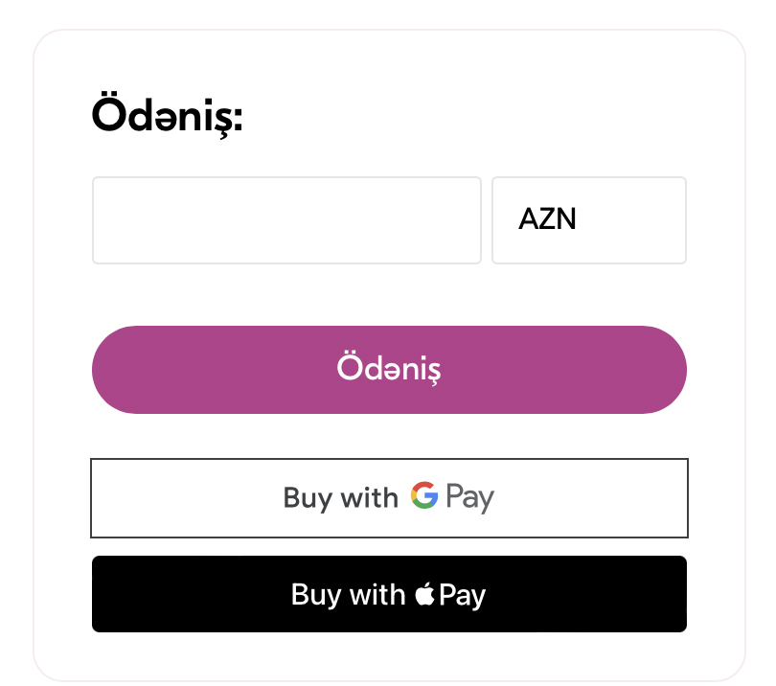Screen dimensions: 776x686
Task: Click the white Ödəniş label on purple button
Action: (x=389, y=370)
